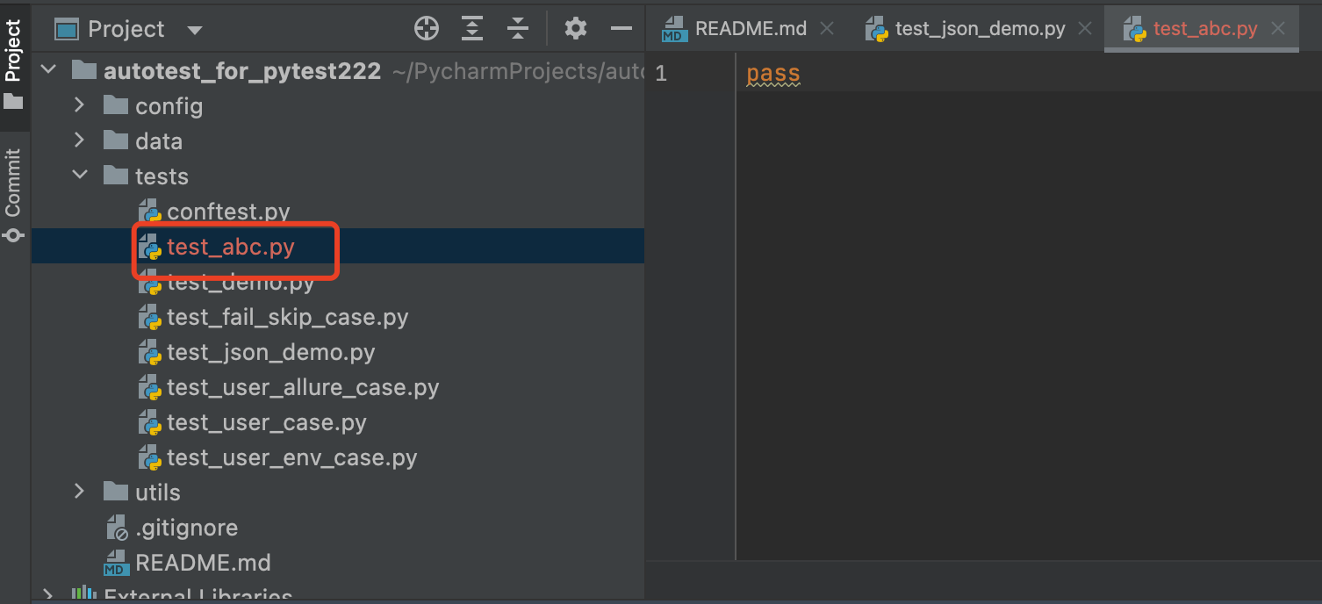Expand the External Libraries node arrow
Viewport: 1322px width, 604px height.
pos(50,596)
